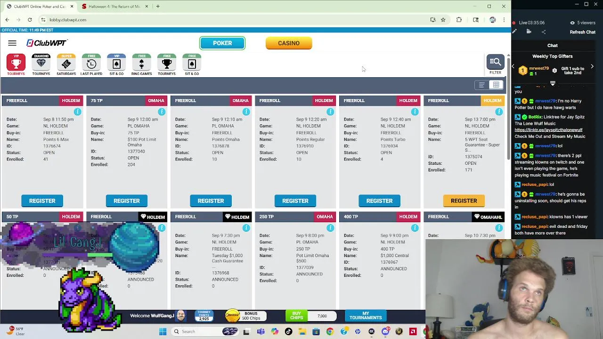The width and height of the screenshot is (603, 339).
Task: Register for Points Regular freeroll
Action: (x=295, y=201)
